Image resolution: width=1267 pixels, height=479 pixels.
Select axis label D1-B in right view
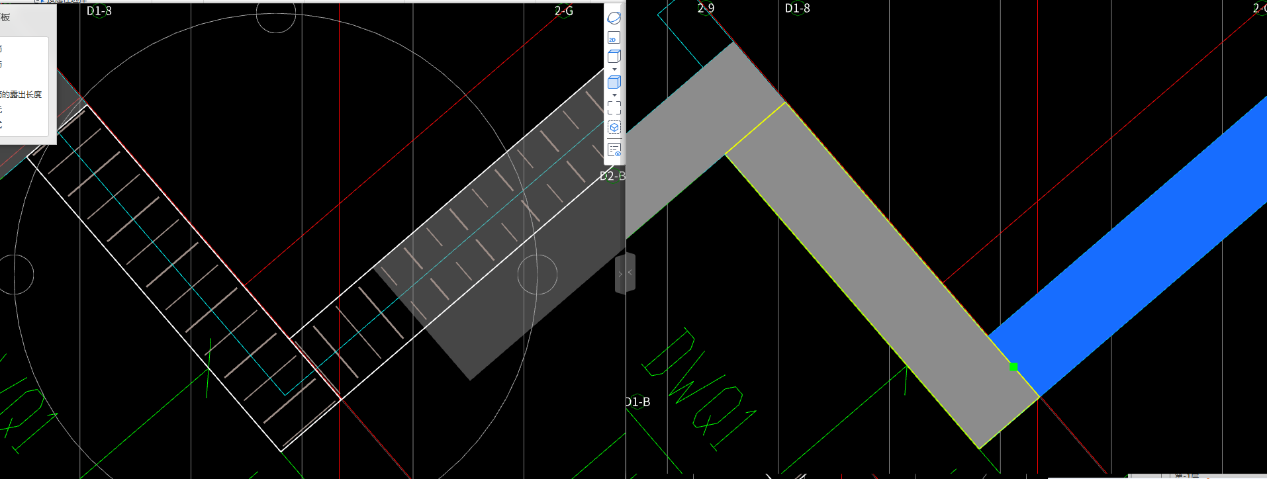click(x=638, y=402)
